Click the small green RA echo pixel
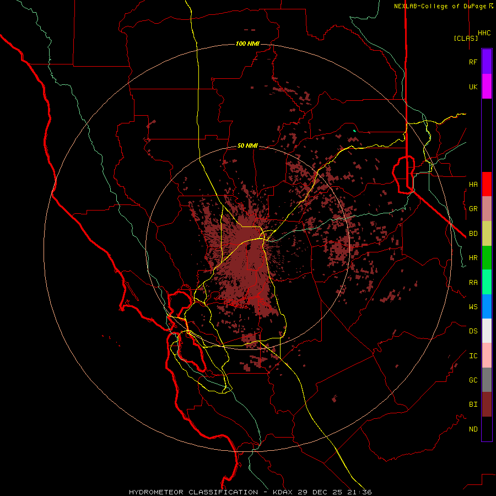Image resolution: width=496 pixels, height=496 pixels. (x=354, y=131)
